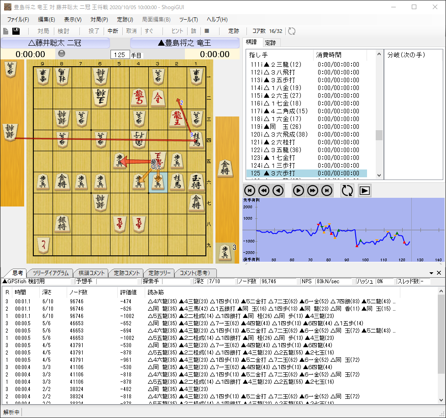Click the move list scrollbar thumb
This screenshot has height=418, width=446.
coord(379,135)
